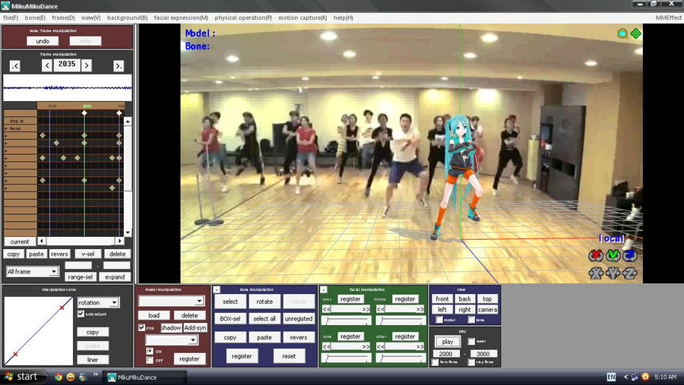Click the range-sel button
This screenshot has height=385, width=684.
coord(81,277)
